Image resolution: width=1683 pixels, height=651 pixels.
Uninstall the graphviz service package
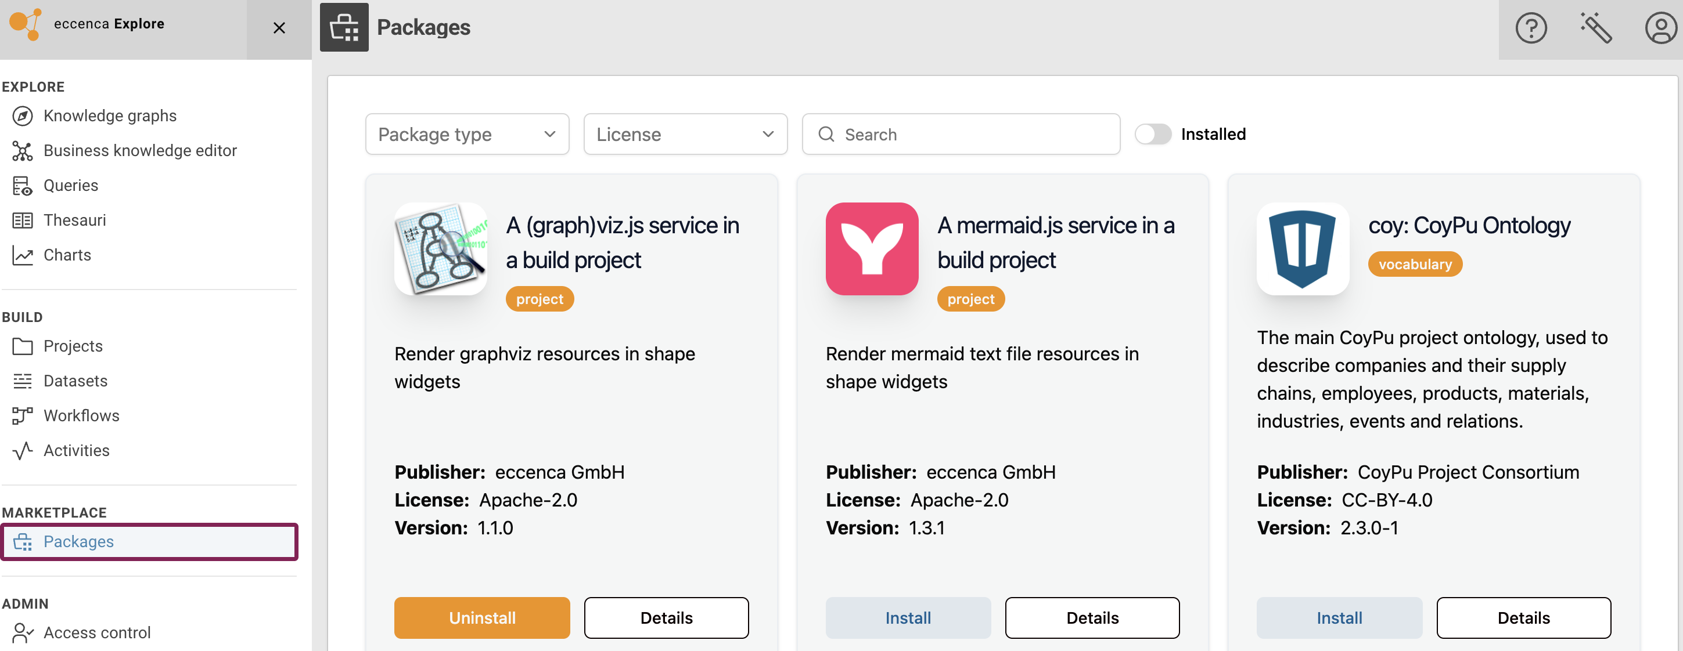pyautogui.click(x=482, y=618)
